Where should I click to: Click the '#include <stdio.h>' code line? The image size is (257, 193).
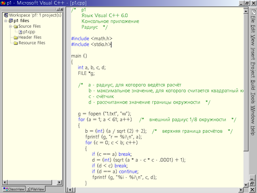[91, 44]
